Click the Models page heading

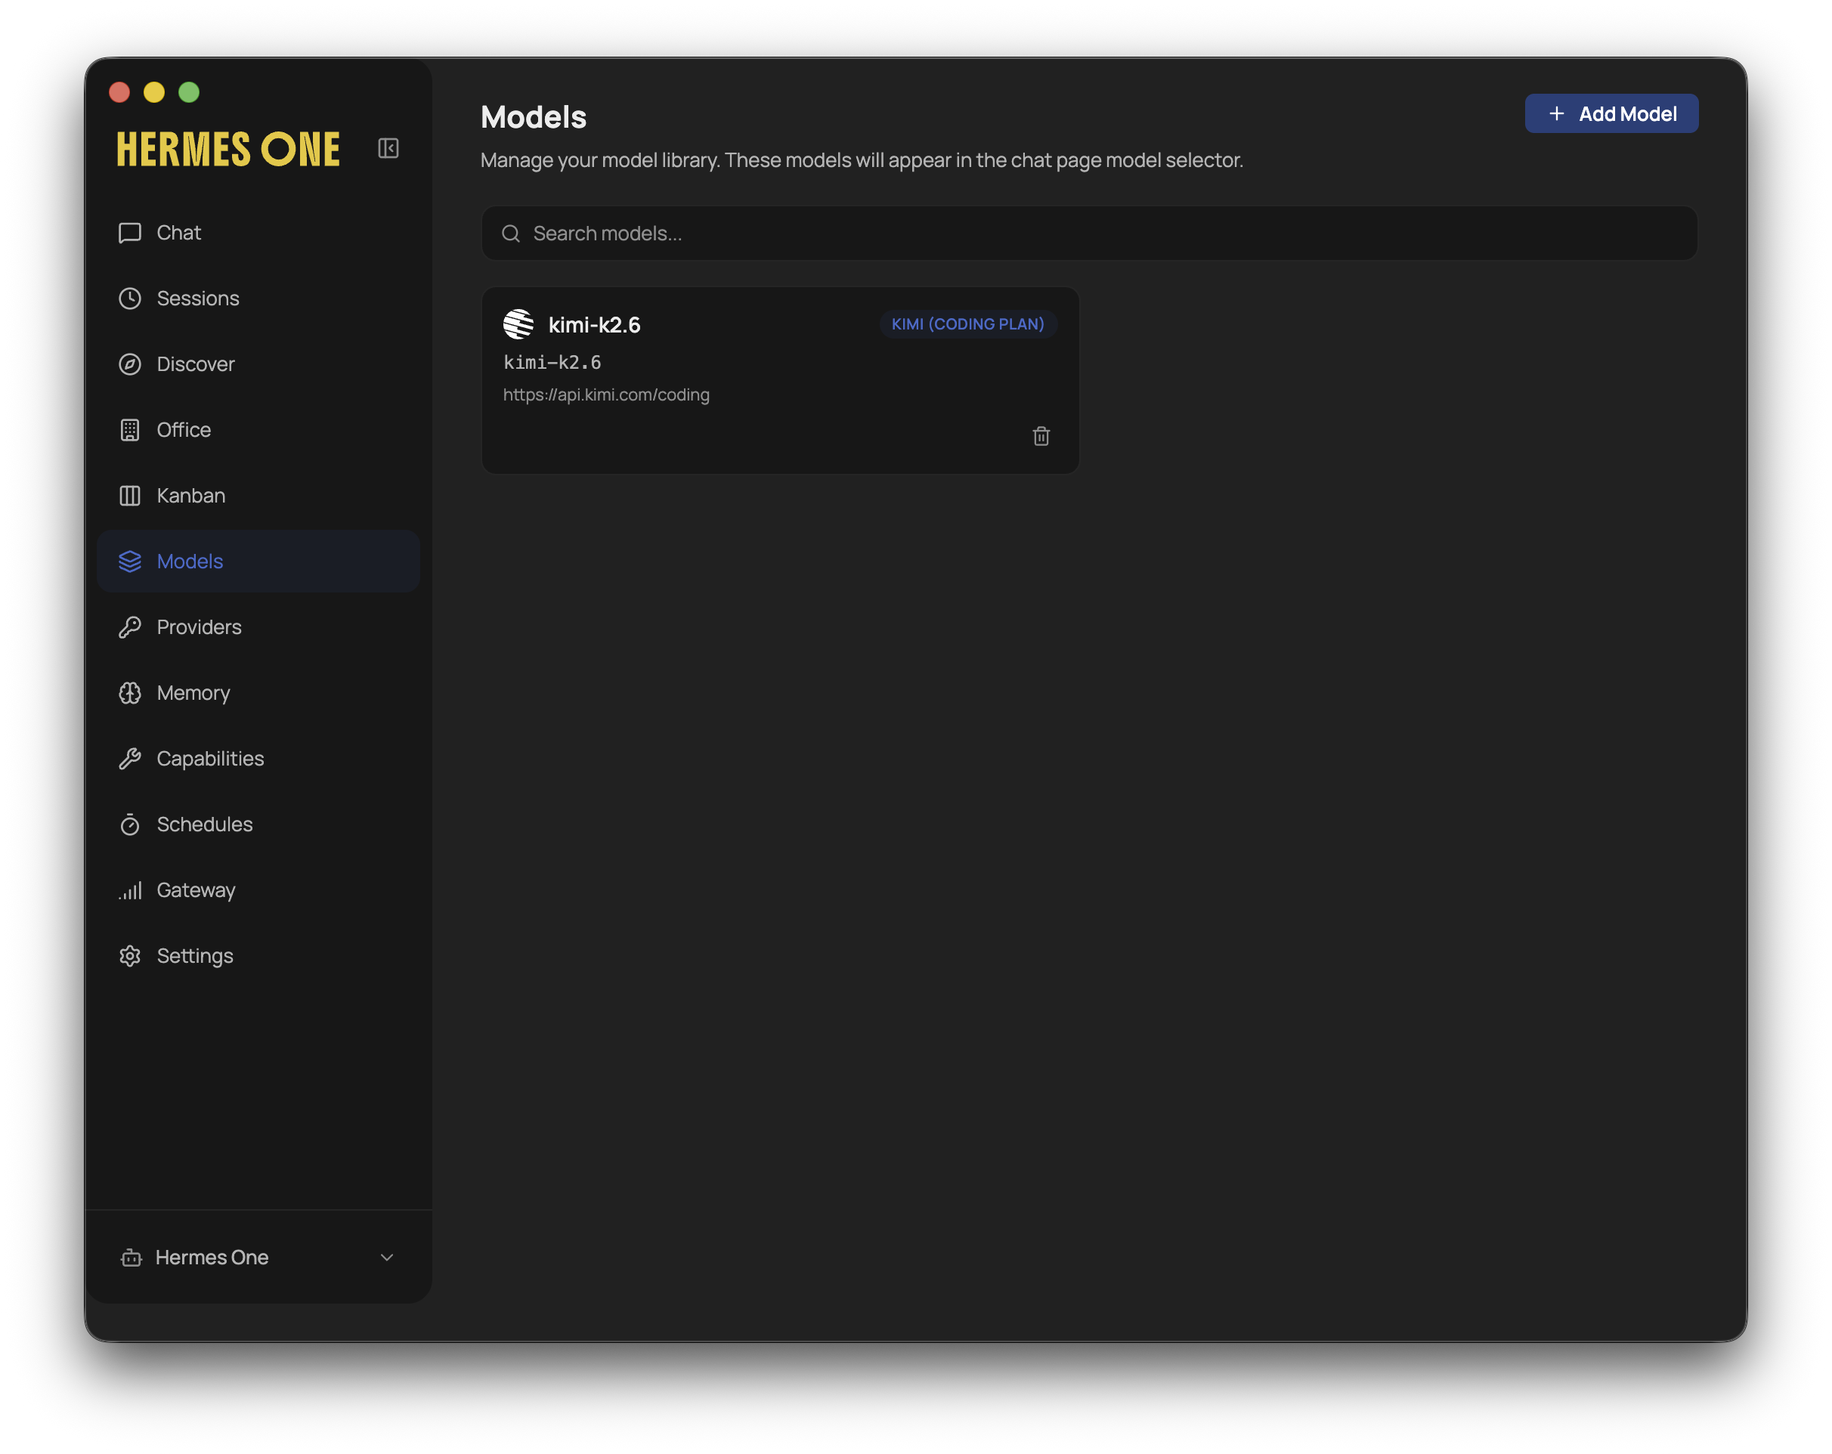click(x=534, y=116)
